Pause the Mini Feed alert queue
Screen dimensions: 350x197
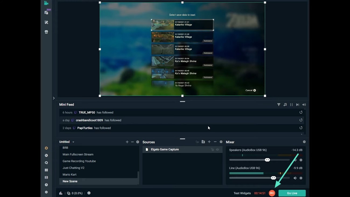pyautogui.click(x=291, y=105)
